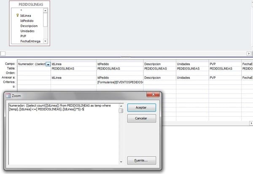Click PVP cell in Campo row
Screen dimensions: 253x174
pos(225,64)
